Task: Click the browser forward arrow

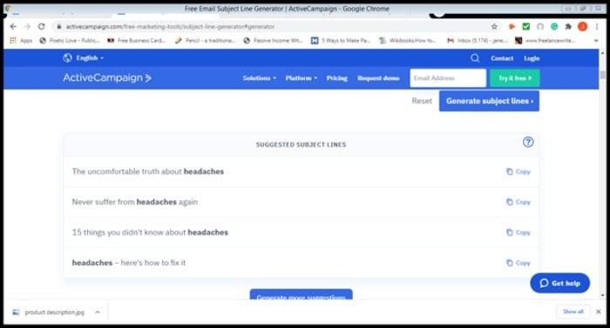Action: (27, 26)
